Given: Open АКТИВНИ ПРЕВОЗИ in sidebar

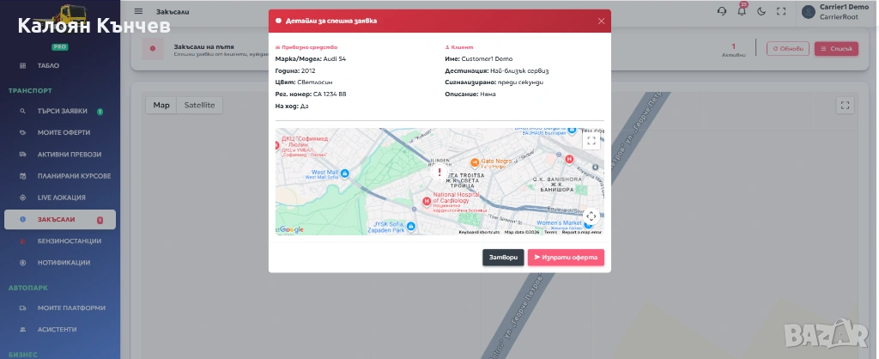Looking at the screenshot, I should (60, 155).
